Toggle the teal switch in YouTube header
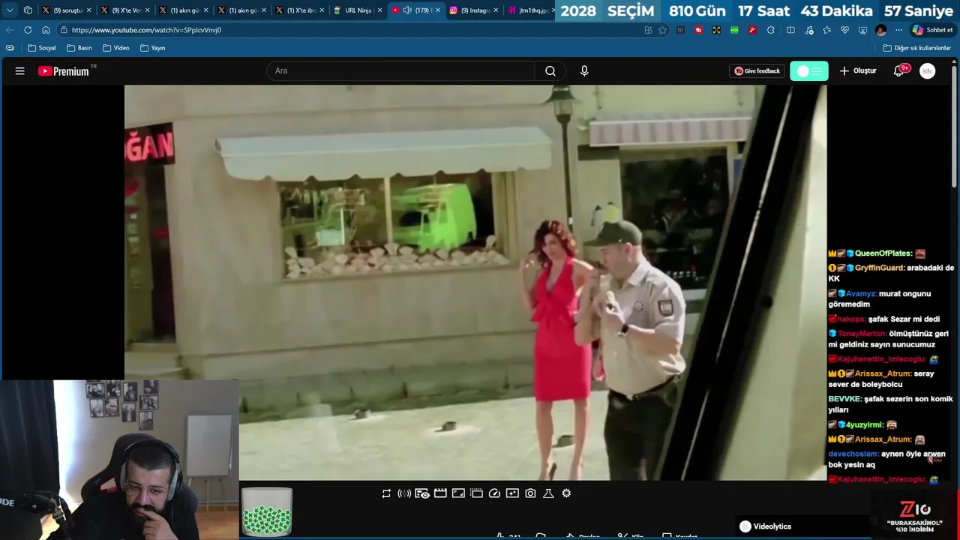 [809, 71]
